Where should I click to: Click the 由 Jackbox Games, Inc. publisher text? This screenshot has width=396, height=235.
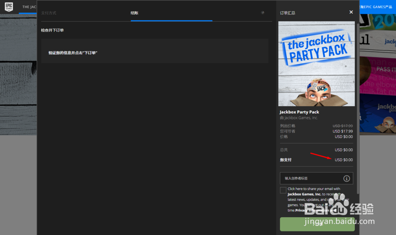[x=299, y=118]
